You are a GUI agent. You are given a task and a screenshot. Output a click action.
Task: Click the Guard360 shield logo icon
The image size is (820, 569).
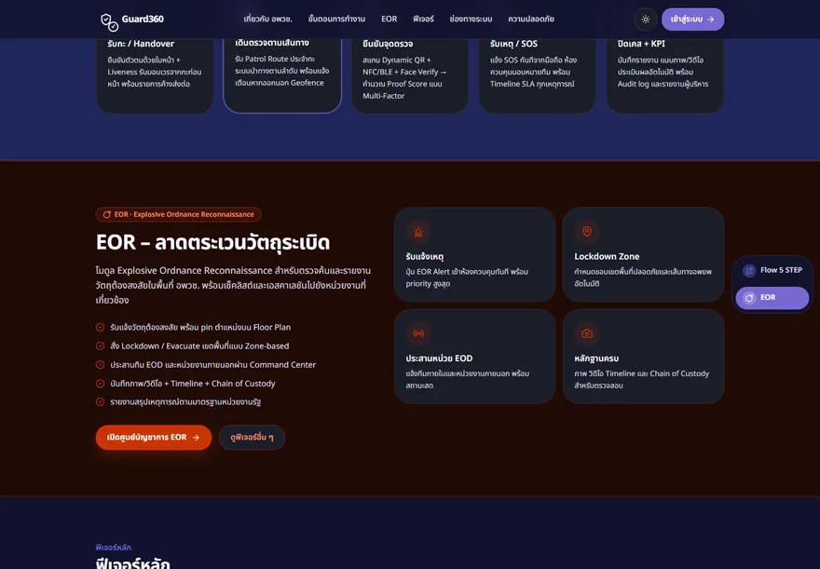109,22
